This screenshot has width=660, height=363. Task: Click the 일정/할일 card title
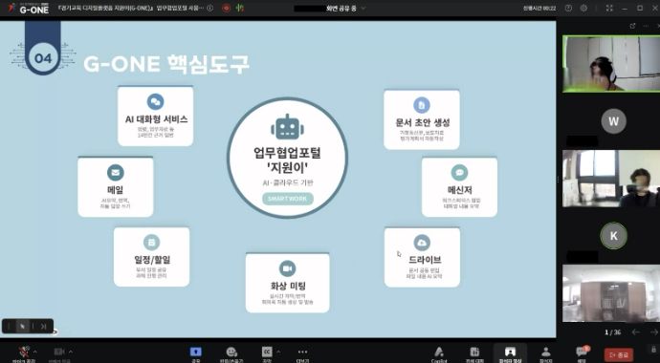152,260
